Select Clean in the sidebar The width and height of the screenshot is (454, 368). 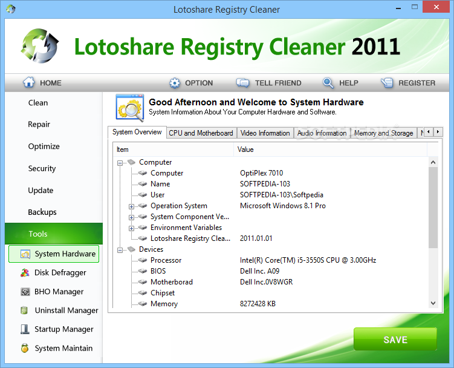[38, 103]
